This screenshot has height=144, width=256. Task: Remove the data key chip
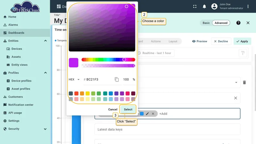tap(153, 114)
